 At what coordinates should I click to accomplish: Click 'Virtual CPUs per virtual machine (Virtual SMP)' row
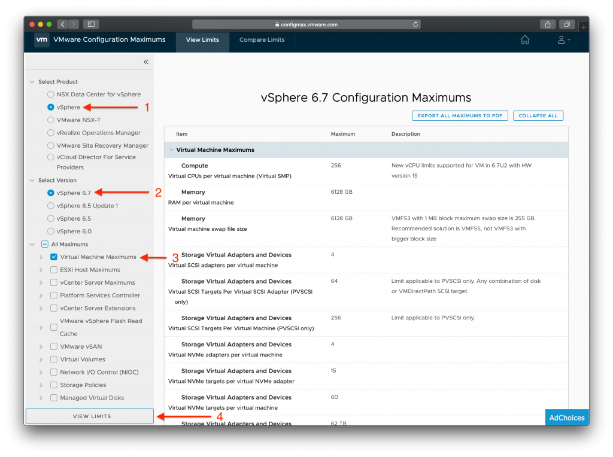click(366, 170)
